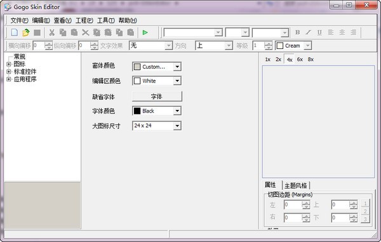Click the Gogo Skin Editor title bar icon
The height and width of the screenshot is (242, 381).
[8, 7]
